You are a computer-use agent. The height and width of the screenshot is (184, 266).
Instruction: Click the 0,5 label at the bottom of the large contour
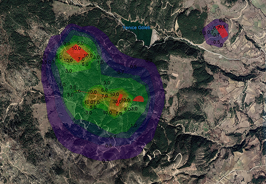pyautogui.click(x=108, y=145)
